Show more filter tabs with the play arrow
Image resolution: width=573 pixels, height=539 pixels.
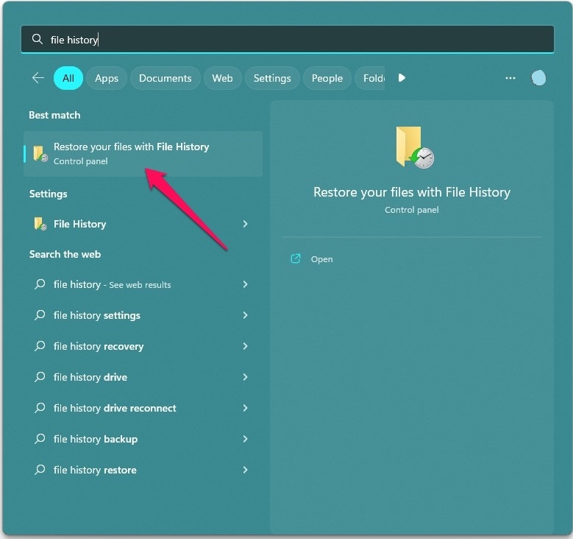[402, 77]
